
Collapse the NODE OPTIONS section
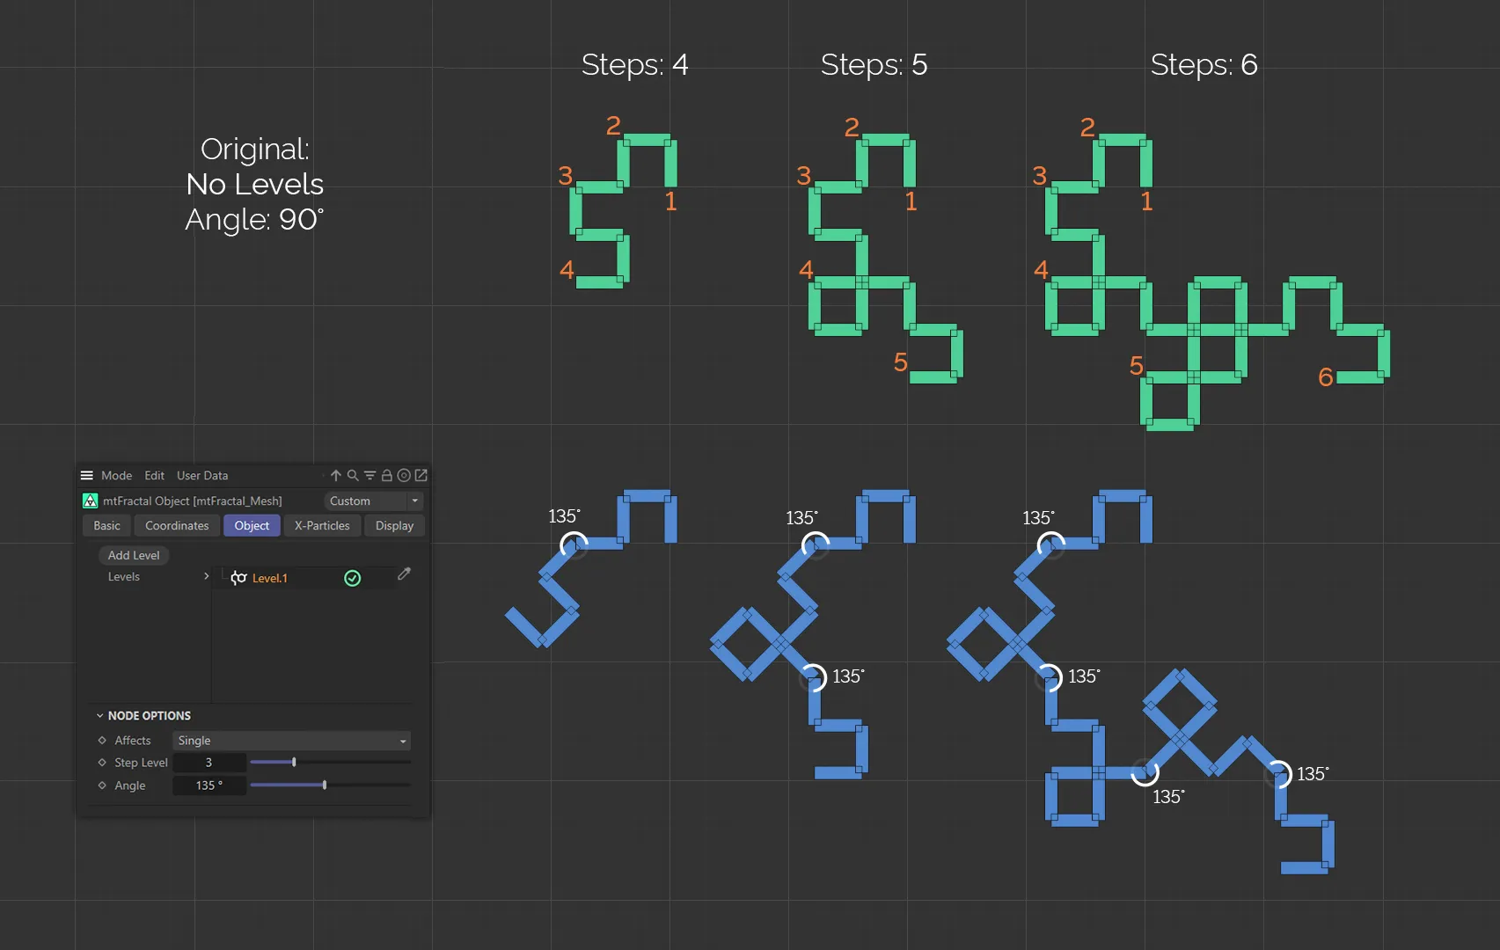click(x=99, y=715)
